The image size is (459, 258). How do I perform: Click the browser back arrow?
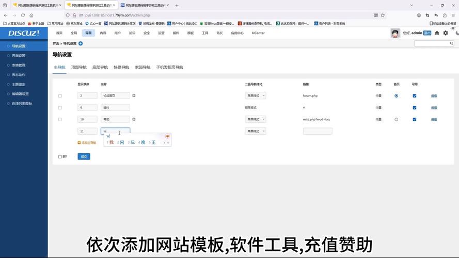click(x=6, y=15)
